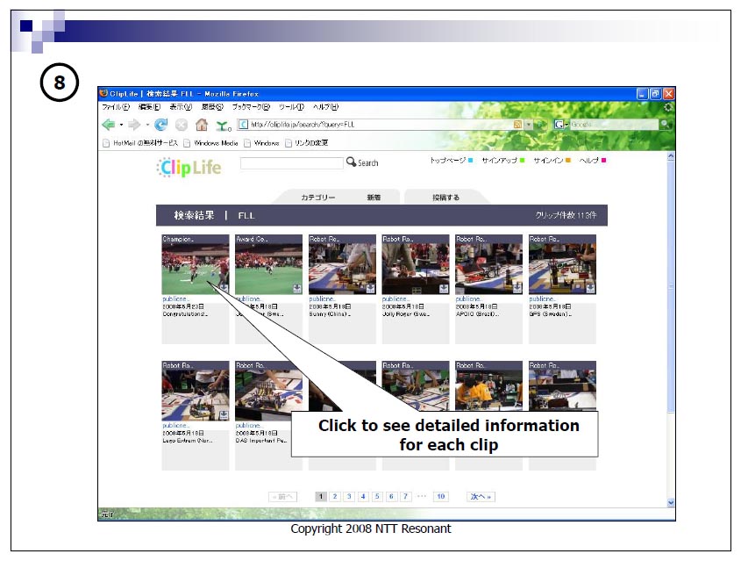The height and width of the screenshot is (561, 741).
Task: Open the HotMail bookmark in bookmarks toolbar
Action: (x=140, y=143)
